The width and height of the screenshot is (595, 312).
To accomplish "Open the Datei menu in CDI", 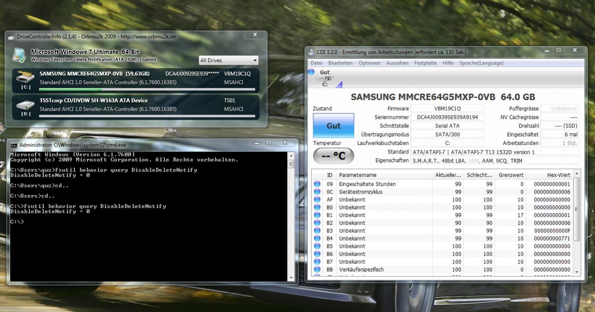I will coord(317,63).
